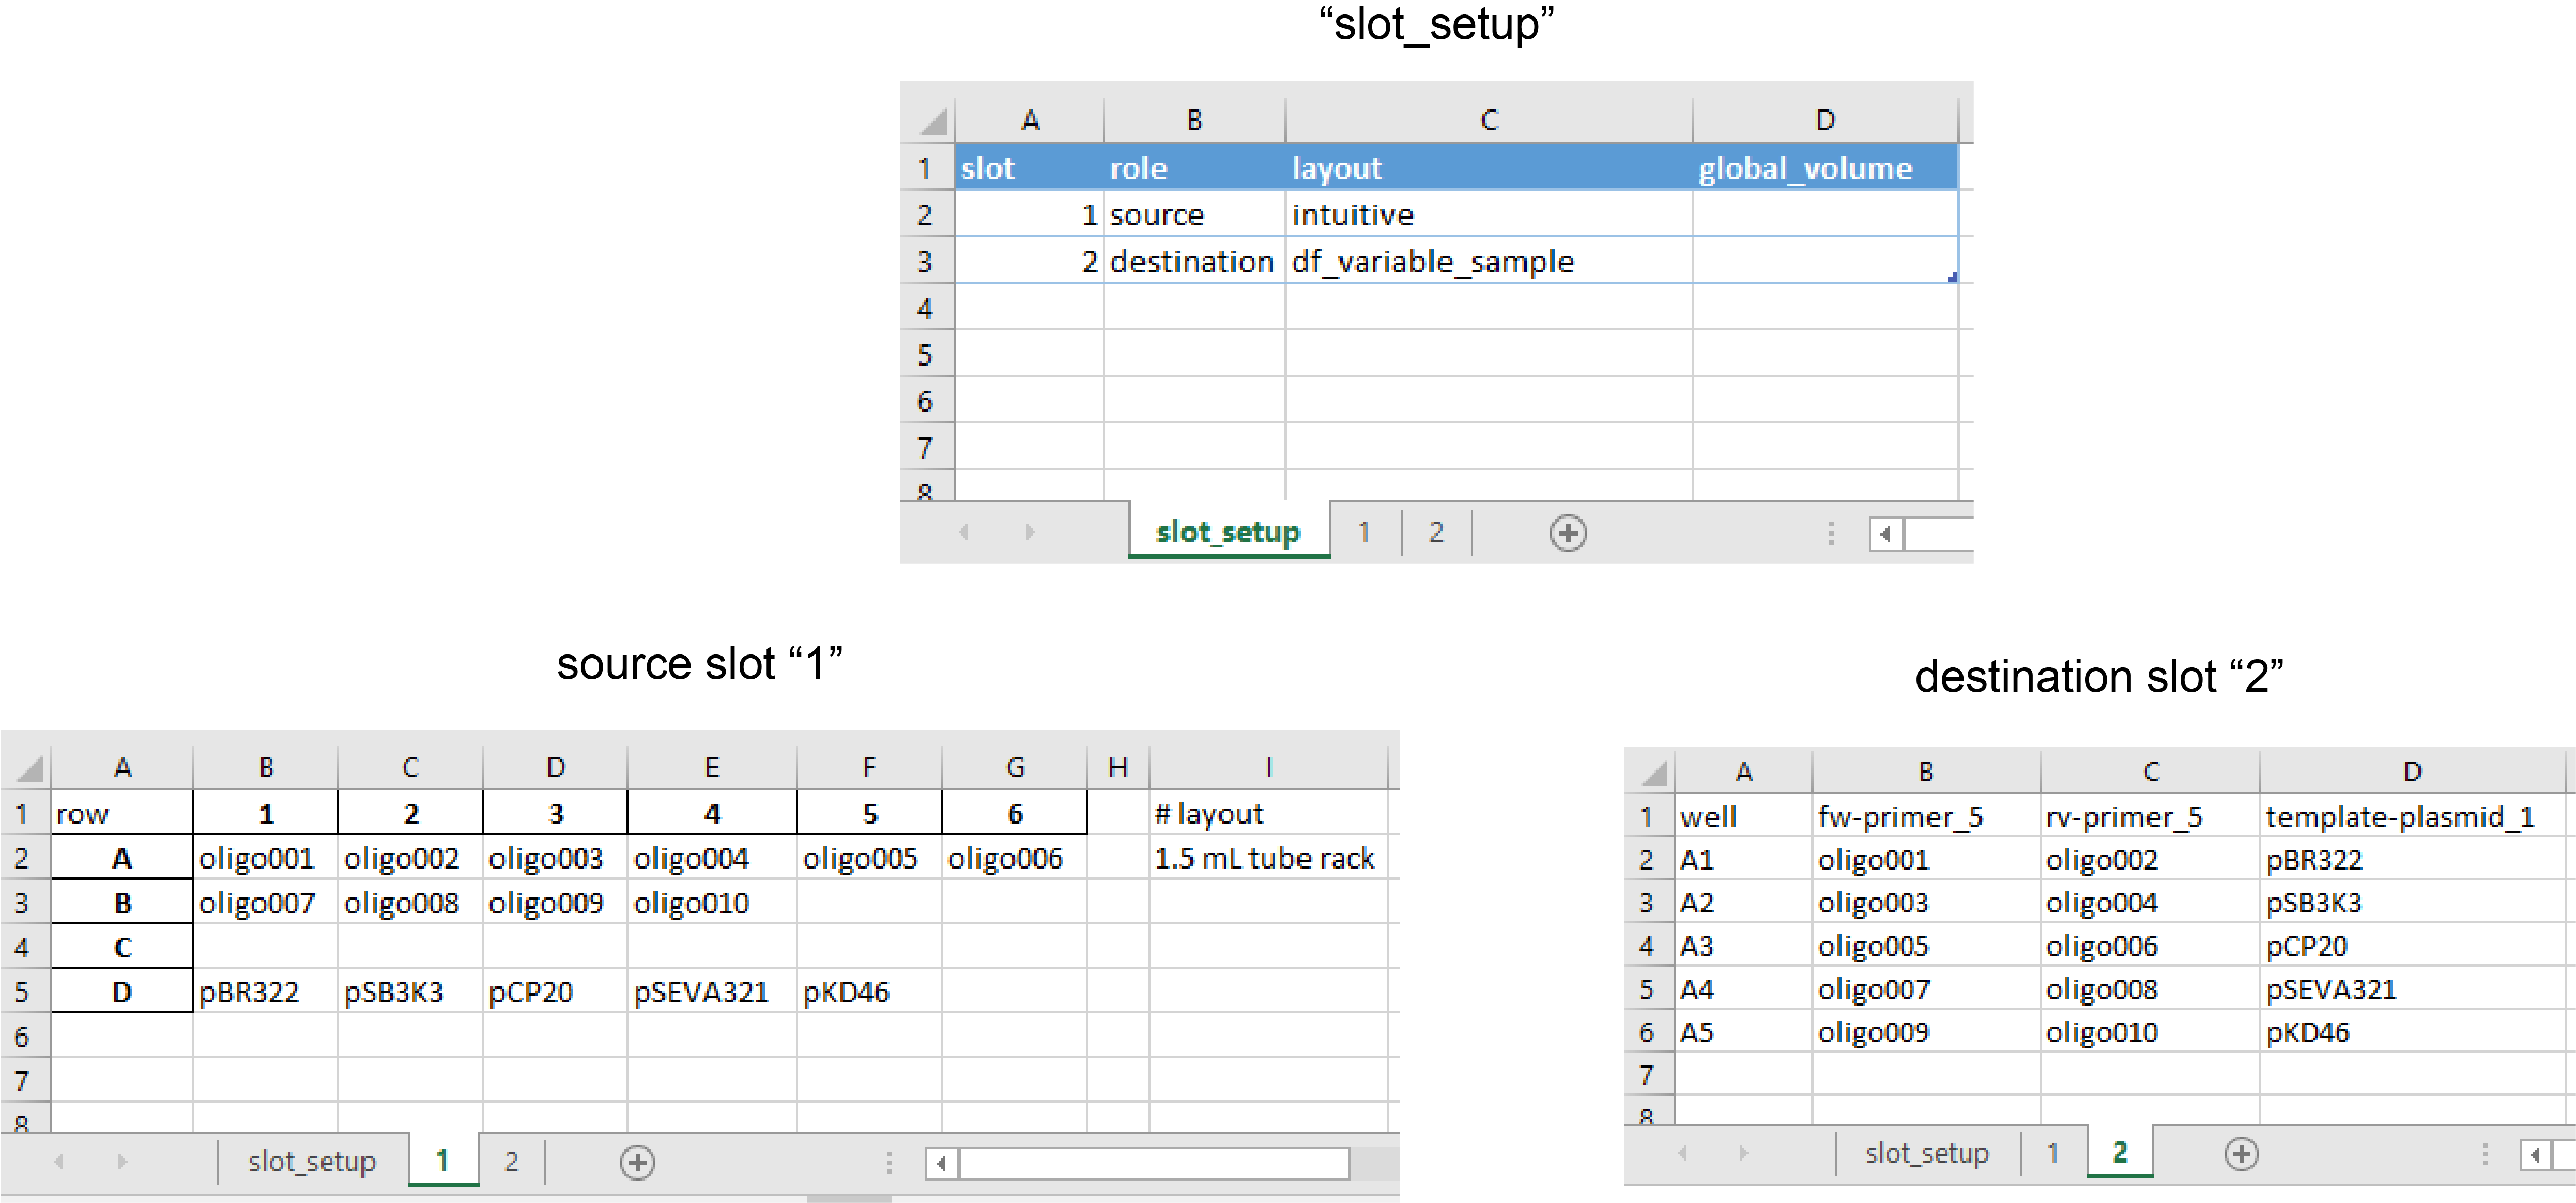Switch to slot_setup tab in source workbook
The height and width of the screenshot is (1203, 2576).
(312, 1162)
